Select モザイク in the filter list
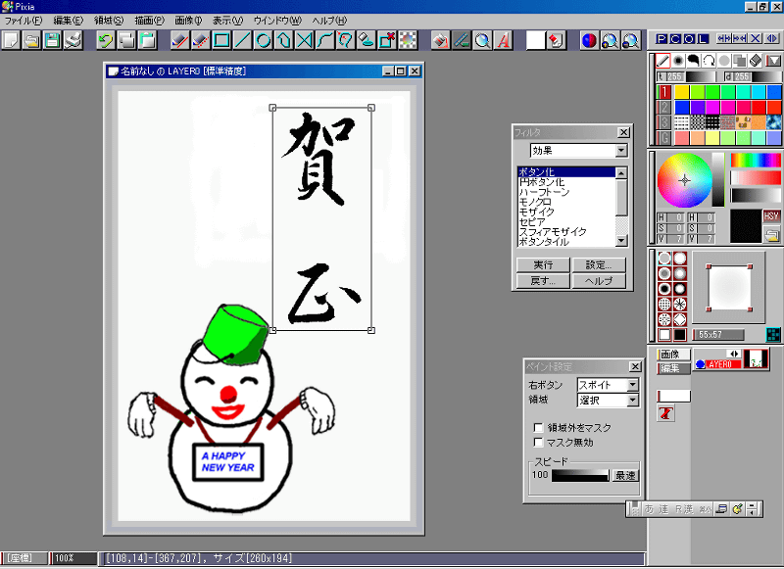The image size is (784, 569). (536, 212)
